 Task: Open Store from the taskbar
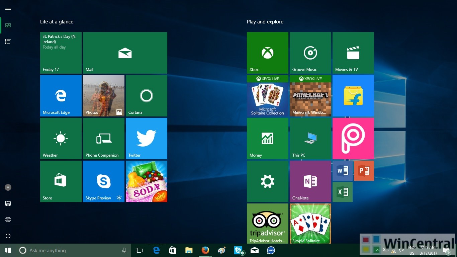pyautogui.click(x=173, y=250)
